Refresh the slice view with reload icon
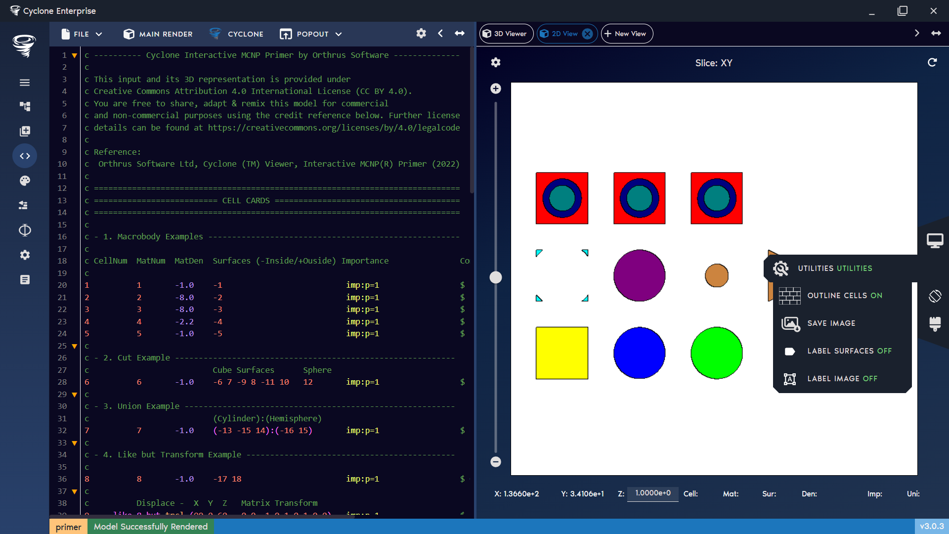The height and width of the screenshot is (534, 949). pyautogui.click(x=932, y=63)
